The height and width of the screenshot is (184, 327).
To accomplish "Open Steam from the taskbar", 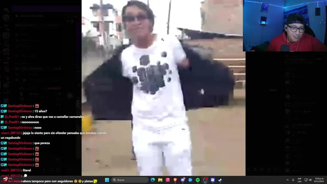I will (220, 180).
